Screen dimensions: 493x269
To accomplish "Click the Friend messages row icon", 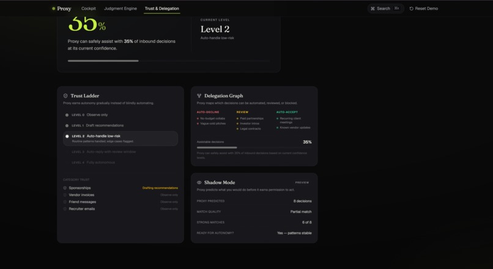I will (65, 202).
